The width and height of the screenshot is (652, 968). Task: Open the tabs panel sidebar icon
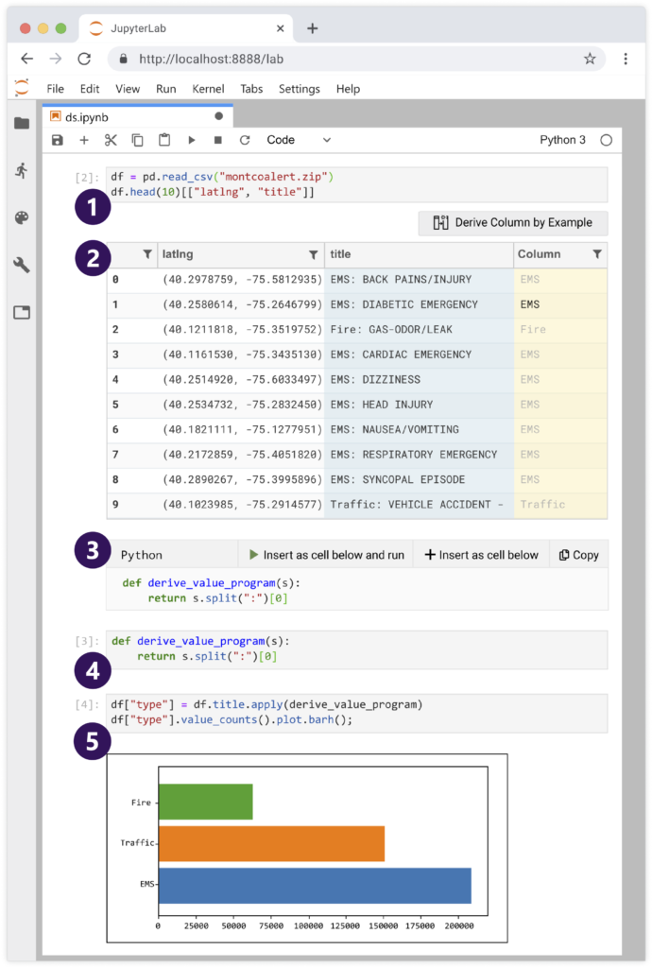click(21, 313)
